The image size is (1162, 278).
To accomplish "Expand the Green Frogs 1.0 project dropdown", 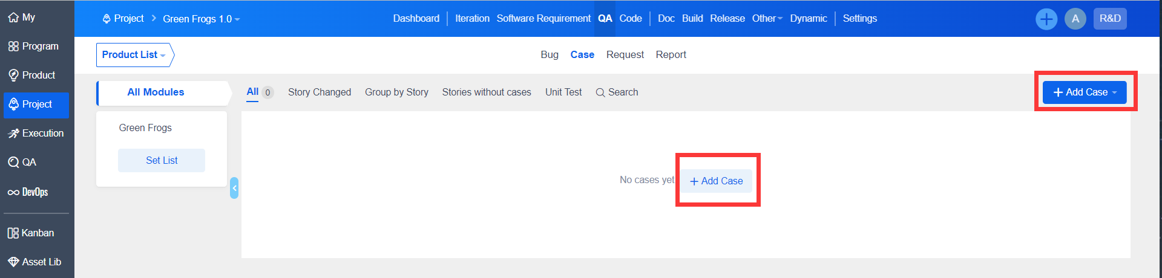I will pyautogui.click(x=201, y=19).
